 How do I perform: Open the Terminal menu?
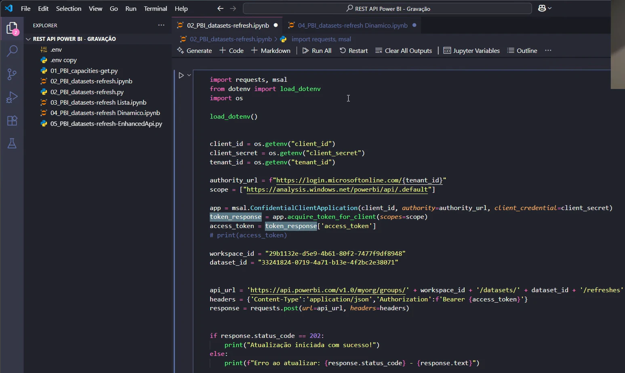pyautogui.click(x=156, y=8)
